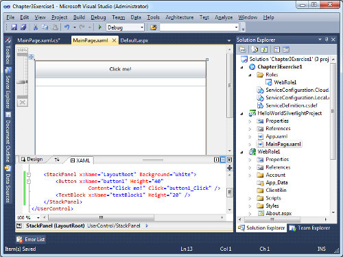
Task: Expand the App.xaml tree node
Action: coord(250,136)
